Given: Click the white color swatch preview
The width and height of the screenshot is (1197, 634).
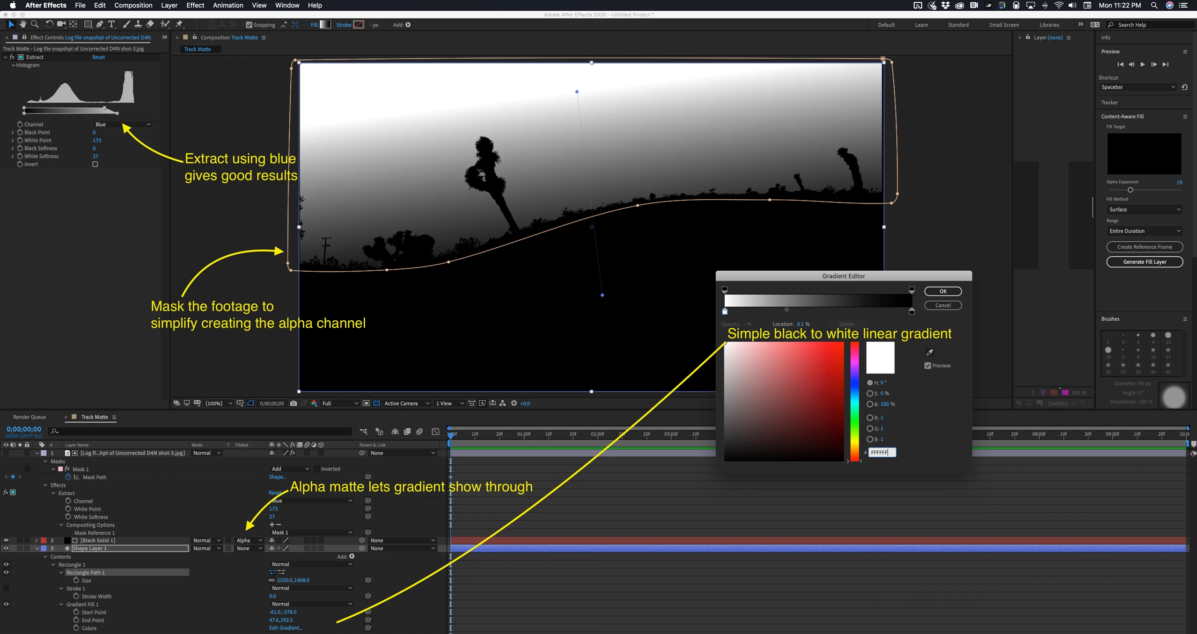Looking at the screenshot, I should 880,358.
